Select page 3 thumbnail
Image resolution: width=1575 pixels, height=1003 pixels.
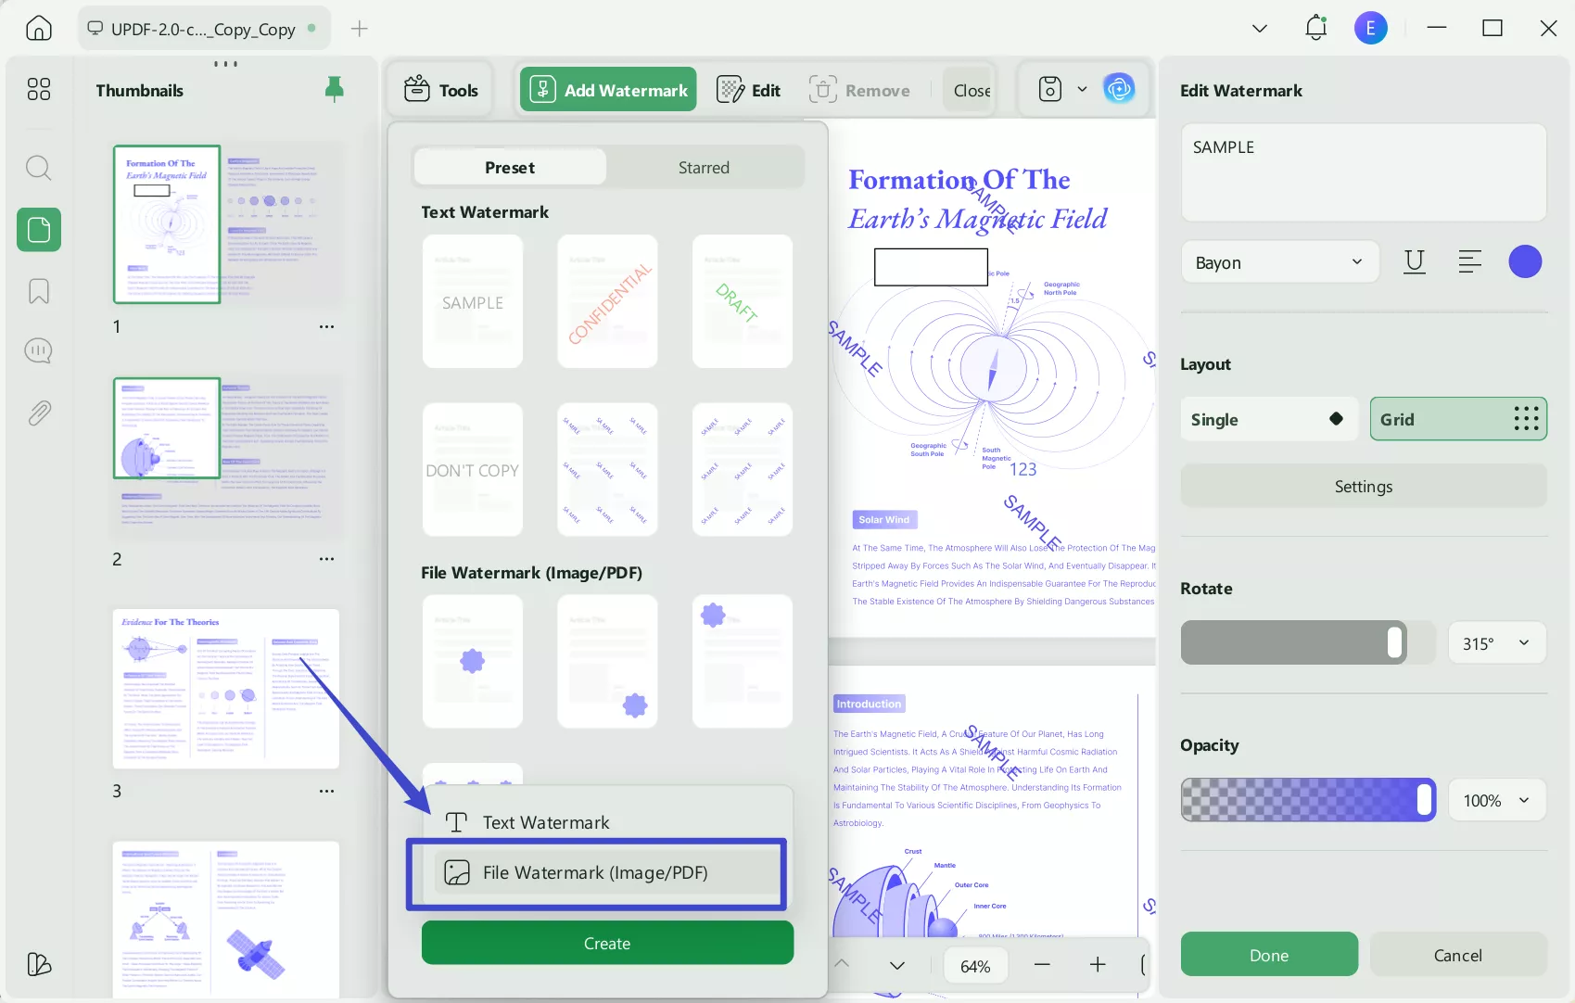coord(226,689)
